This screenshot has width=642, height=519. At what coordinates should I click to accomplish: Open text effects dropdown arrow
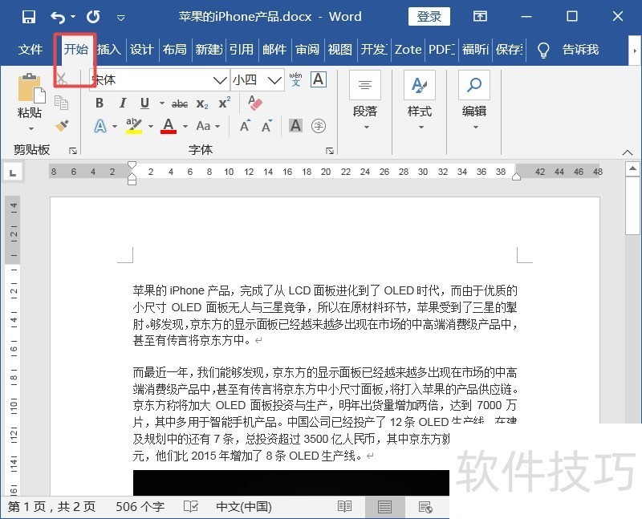[x=115, y=126]
